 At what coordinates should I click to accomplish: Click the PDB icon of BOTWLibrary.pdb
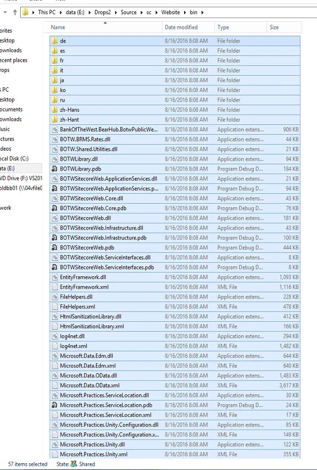(x=54, y=169)
